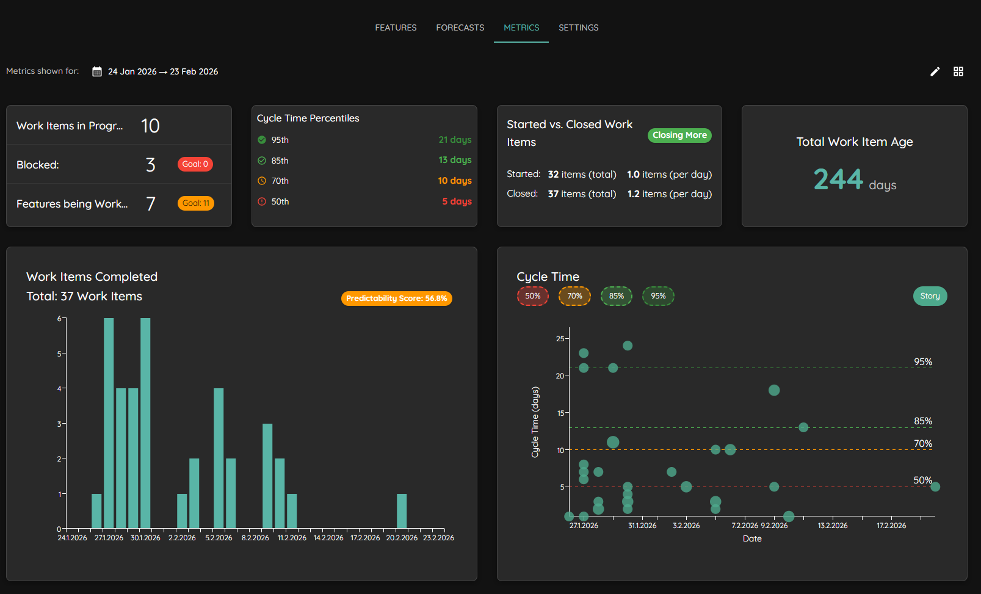Click the 85th percentile check icon
The image size is (981, 594).
[262, 161]
